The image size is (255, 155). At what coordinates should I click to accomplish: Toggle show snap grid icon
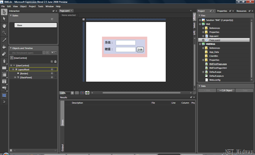(x=77, y=93)
